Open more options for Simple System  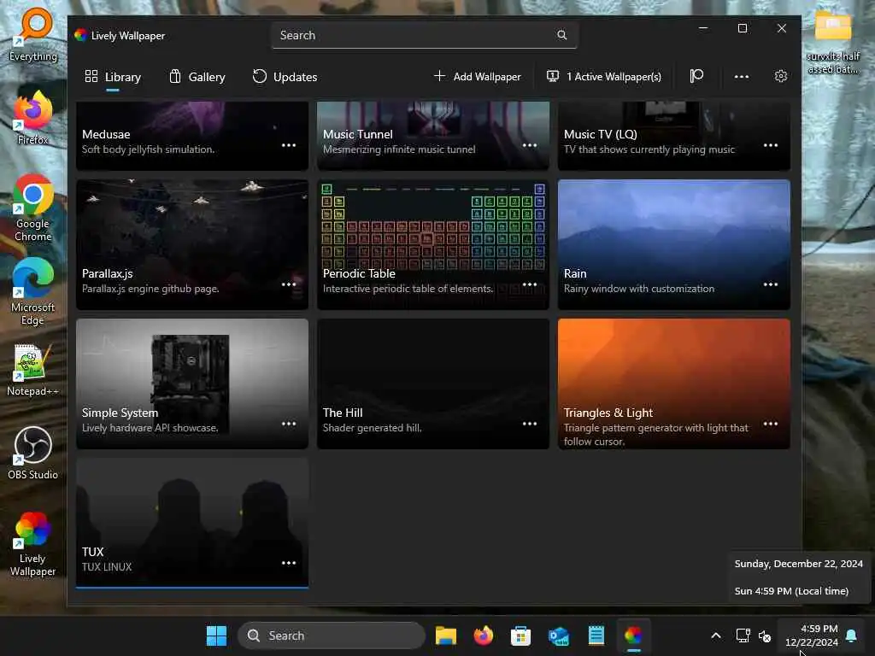coord(289,424)
